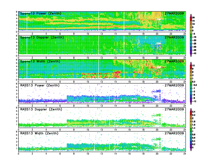The width and height of the screenshot is (213, 165).
Task: Click the 27MAR2009 date in Spano13 Doppler panel
Action: (x=174, y=37)
